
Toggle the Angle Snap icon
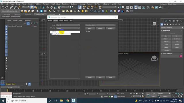tap(88, 7)
